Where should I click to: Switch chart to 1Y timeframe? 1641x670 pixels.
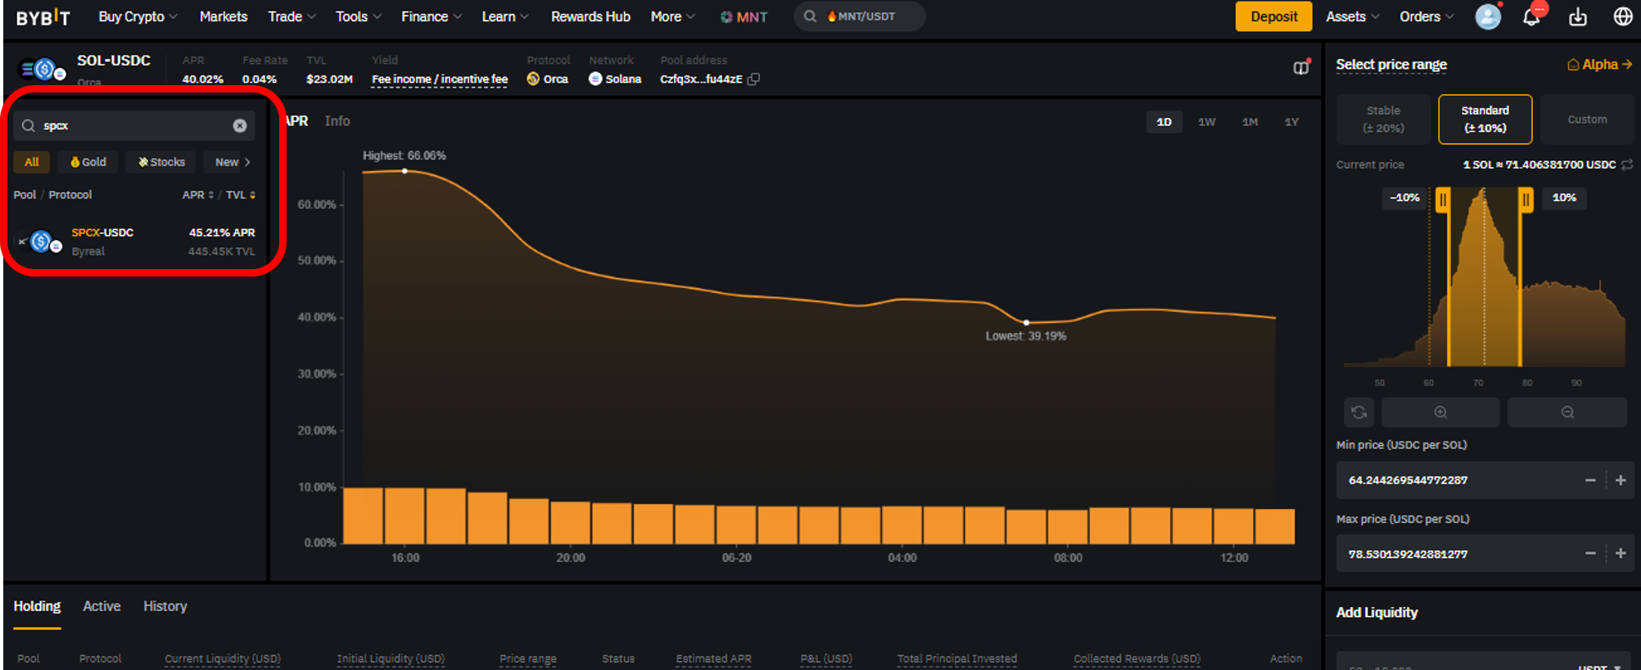[1291, 122]
